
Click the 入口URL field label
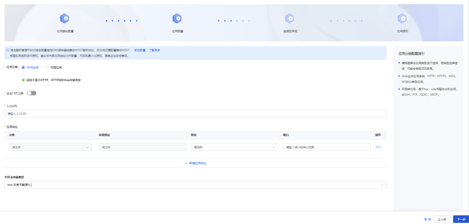click(x=12, y=106)
